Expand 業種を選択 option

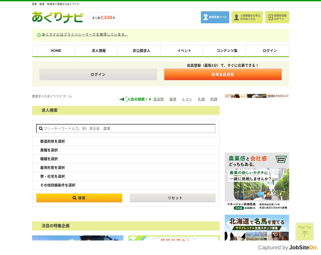(x=126, y=150)
